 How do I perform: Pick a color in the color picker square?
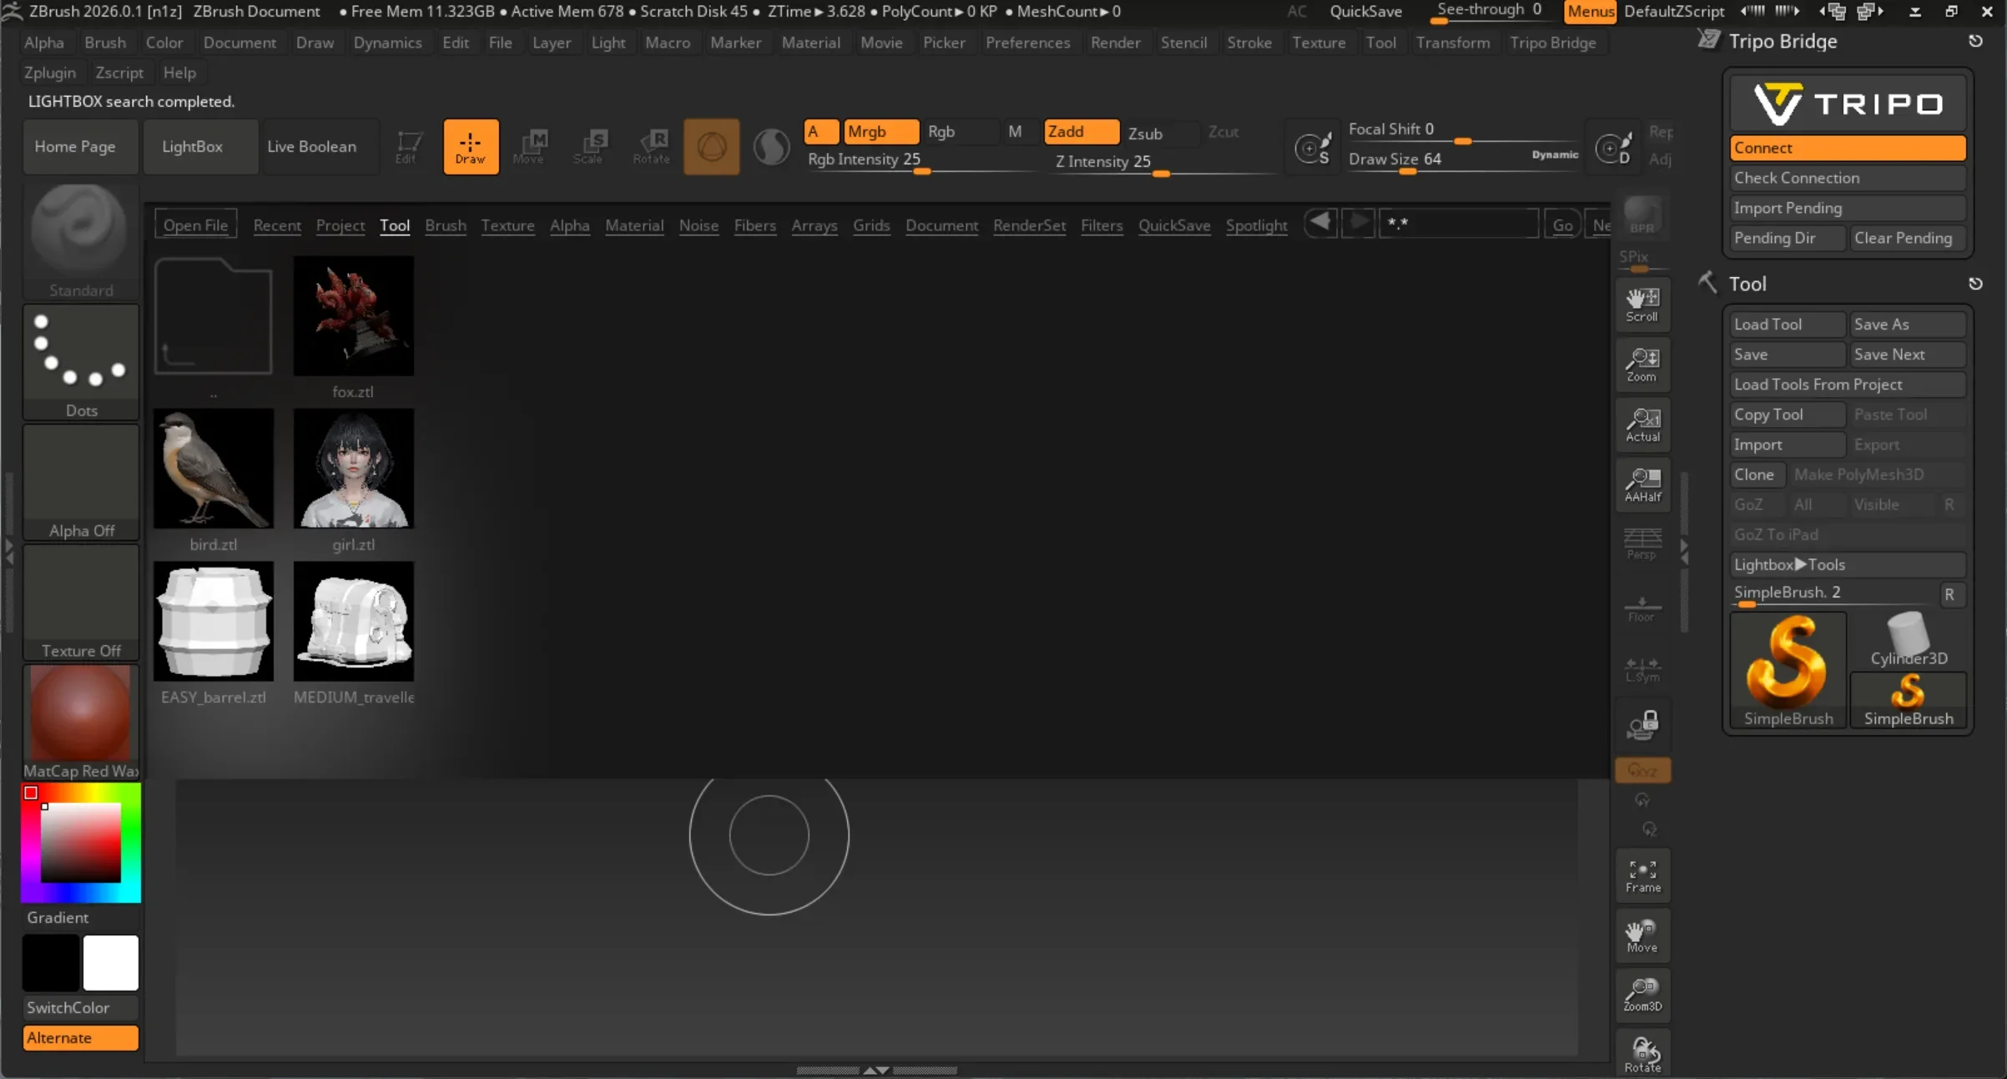tap(81, 843)
